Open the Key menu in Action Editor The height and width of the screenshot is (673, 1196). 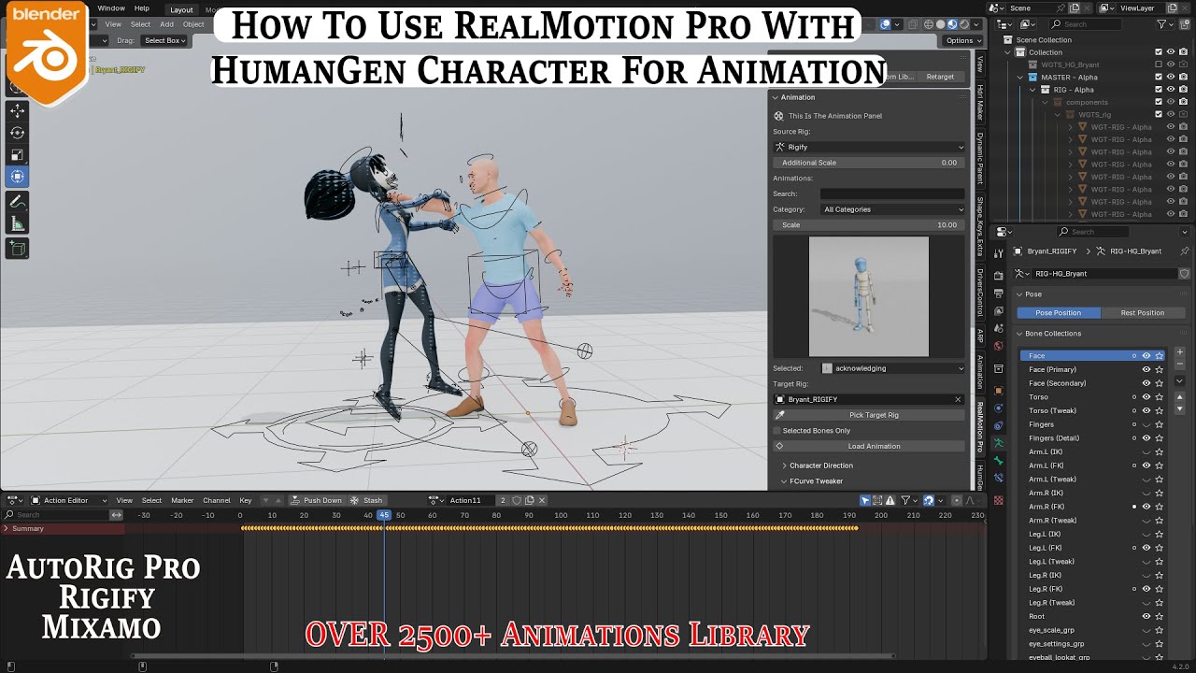tap(246, 500)
